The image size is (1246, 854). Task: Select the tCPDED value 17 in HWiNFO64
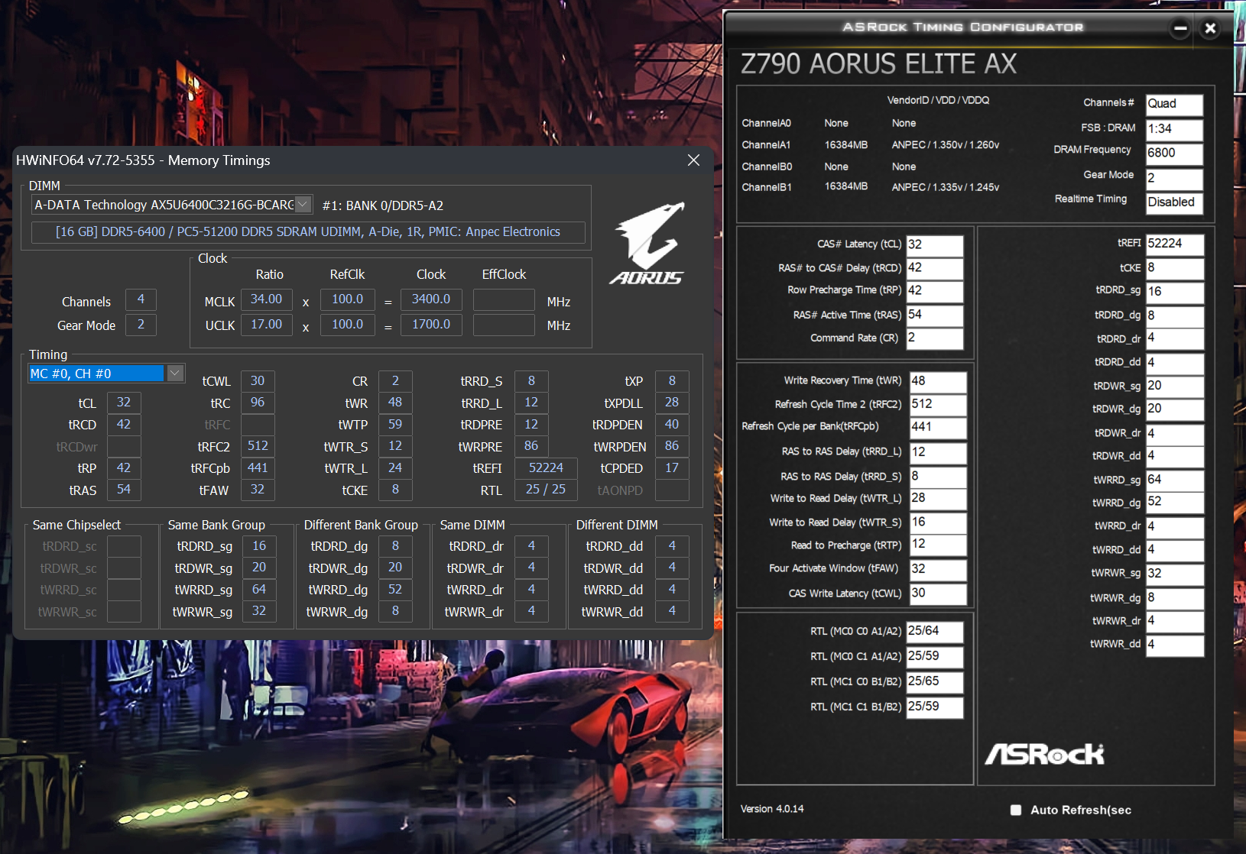click(x=672, y=468)
